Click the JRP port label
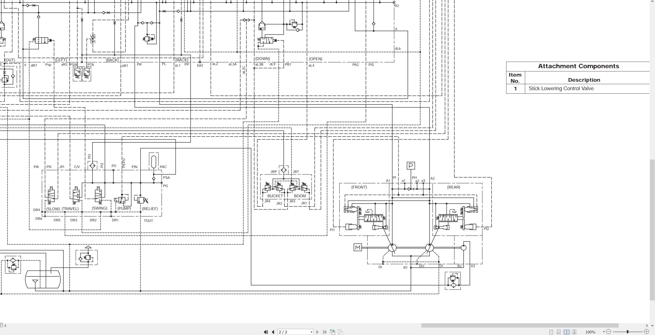Screen dimensions: 655x335 click(274, 172)
